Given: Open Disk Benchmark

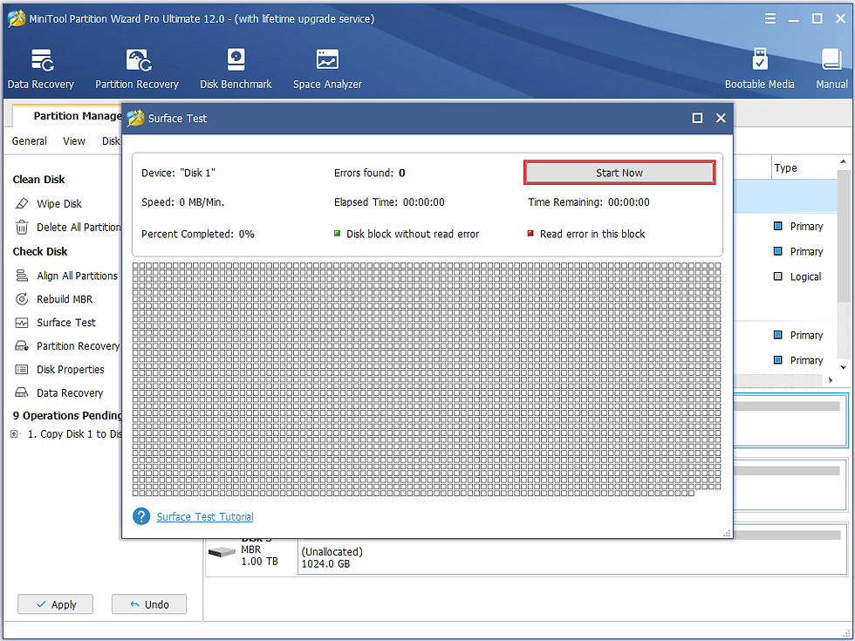Looking at the screenshot, I should click(236, 69).
